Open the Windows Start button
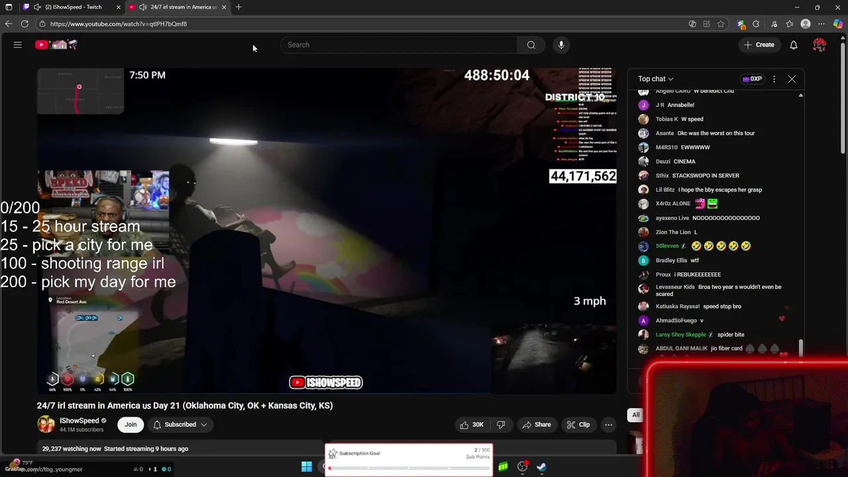Image resolution: width=848 pixels, height=477 pixels. (306, 467)
